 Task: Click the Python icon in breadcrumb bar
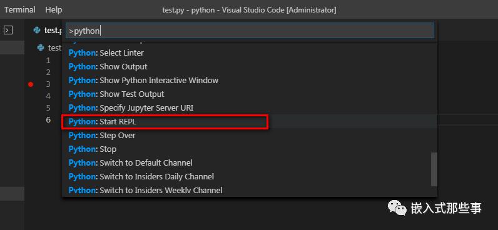click(40, 48)
